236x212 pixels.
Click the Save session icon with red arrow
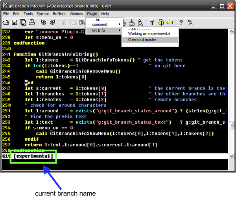131,22
